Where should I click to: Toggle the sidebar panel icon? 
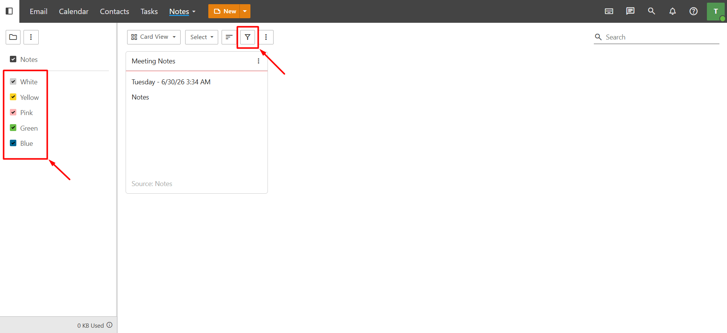tap(9, 11)
